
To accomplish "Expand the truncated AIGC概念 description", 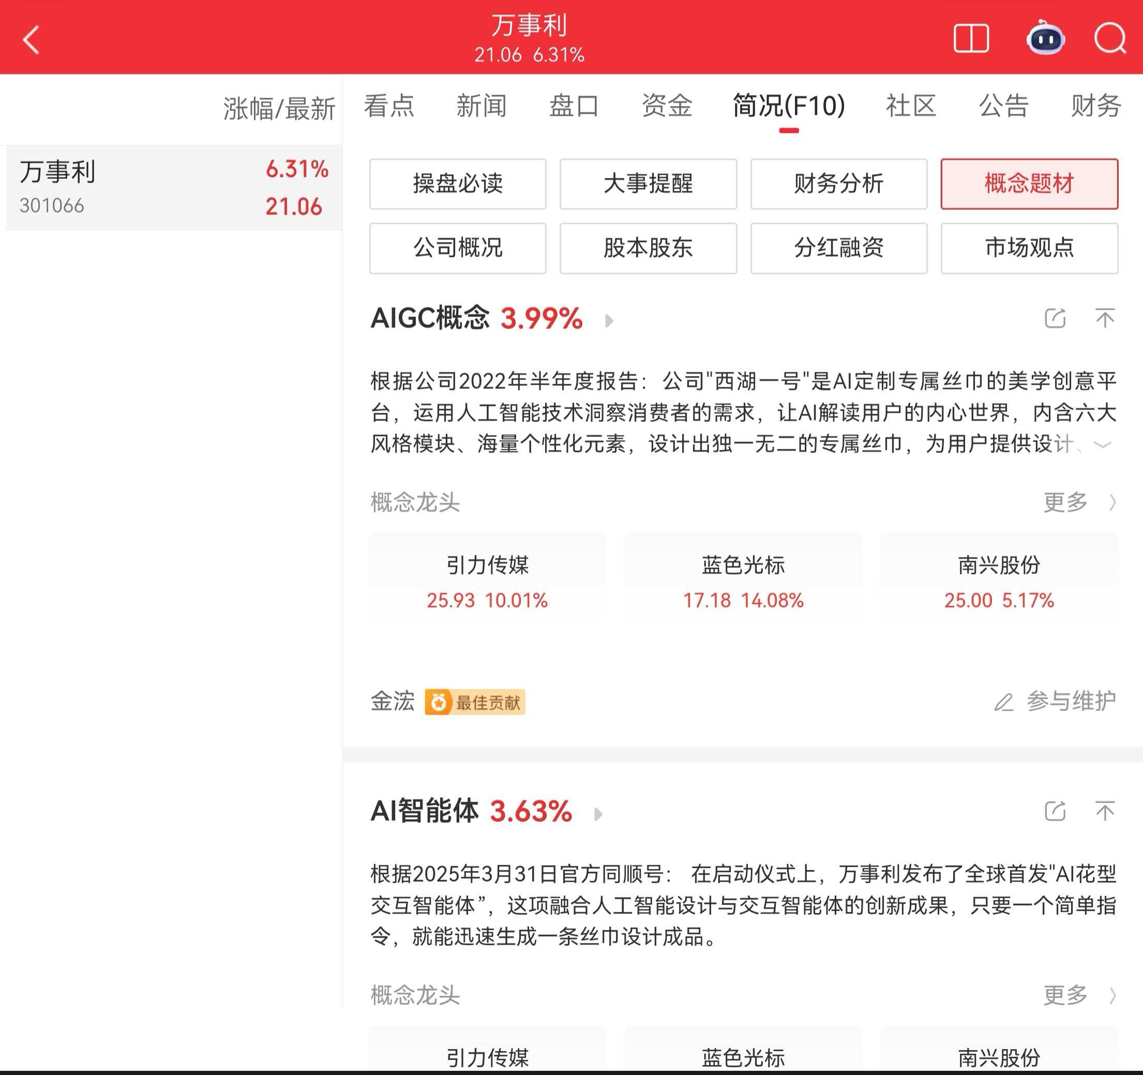I will (x=1102, y=444).
